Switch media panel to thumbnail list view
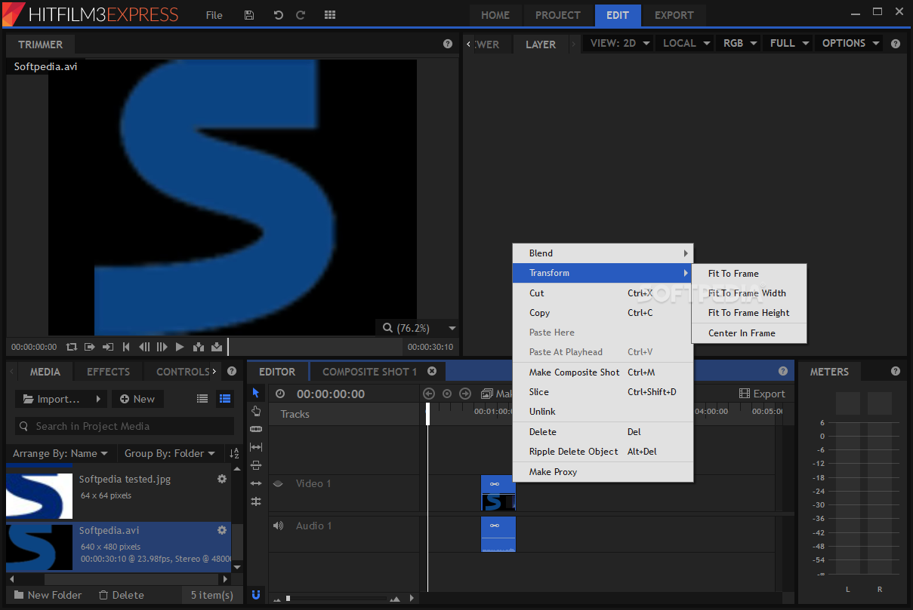This screenshot has width=913, height=610. 202,399
